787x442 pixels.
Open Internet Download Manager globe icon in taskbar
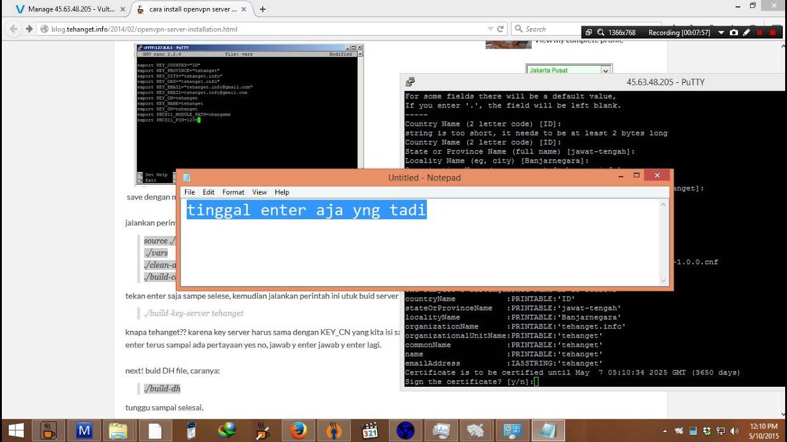coord(226,430)
